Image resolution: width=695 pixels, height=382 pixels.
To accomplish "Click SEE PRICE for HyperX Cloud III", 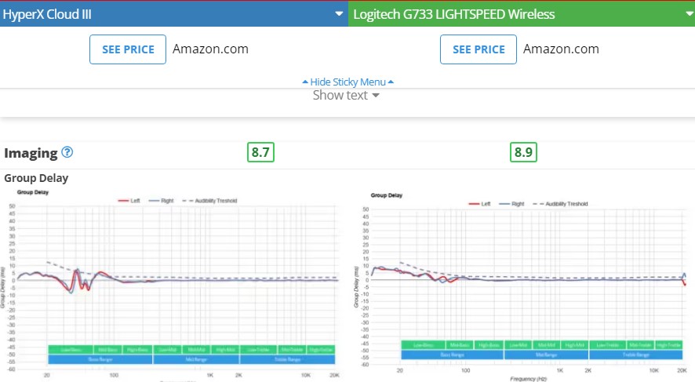I will pos(128,49).
